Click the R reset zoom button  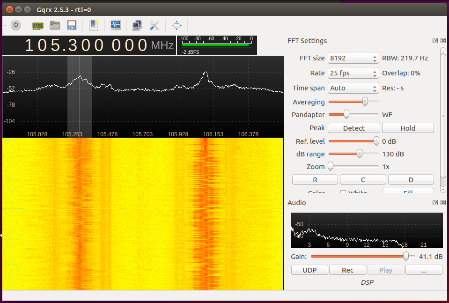[x=315, y=179]
